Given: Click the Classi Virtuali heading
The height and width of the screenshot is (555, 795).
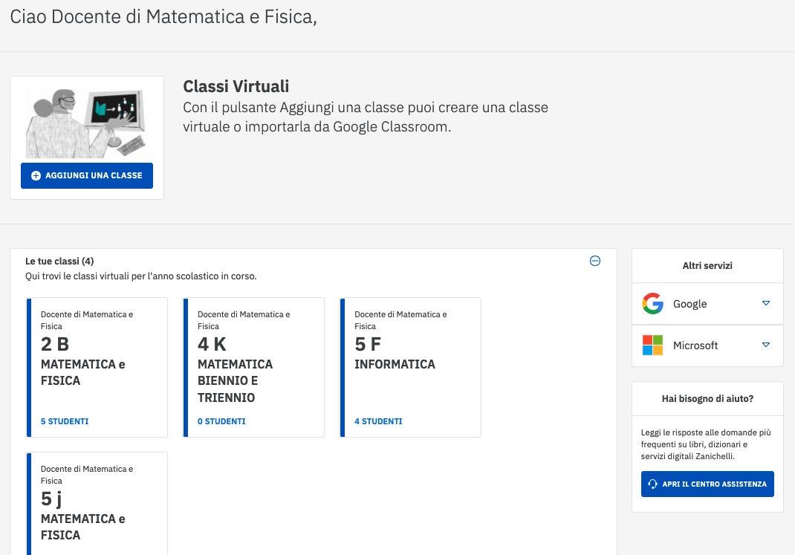Looking at the screenshot, I should [236, 87].
